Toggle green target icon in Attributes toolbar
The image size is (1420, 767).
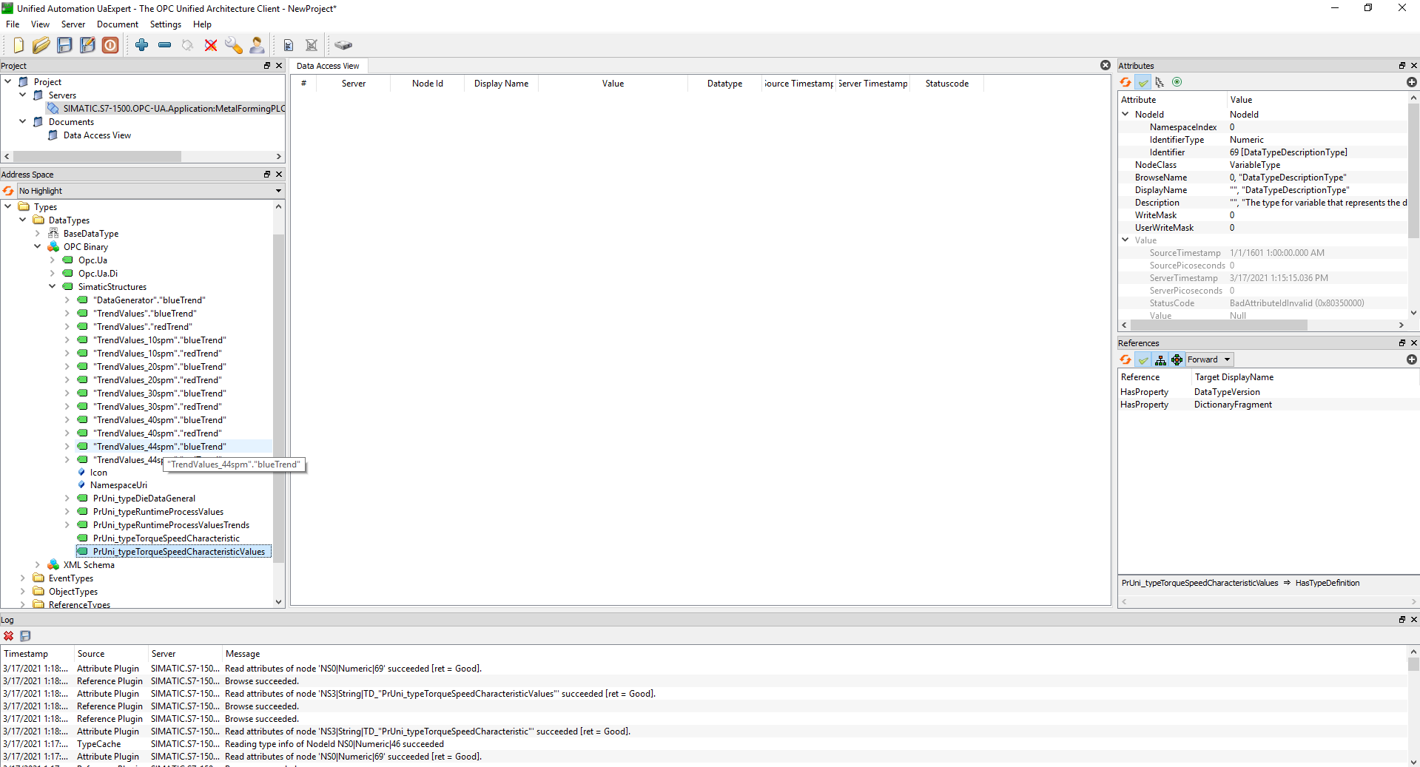[x=1177, y=82]
